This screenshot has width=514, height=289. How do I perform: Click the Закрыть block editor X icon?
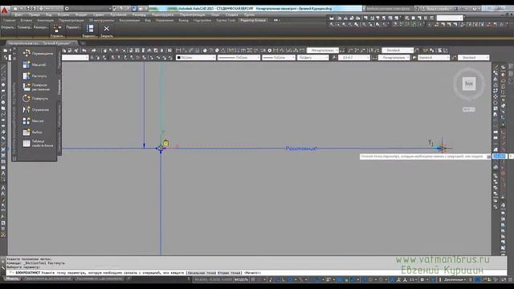(x=106, y=29)
